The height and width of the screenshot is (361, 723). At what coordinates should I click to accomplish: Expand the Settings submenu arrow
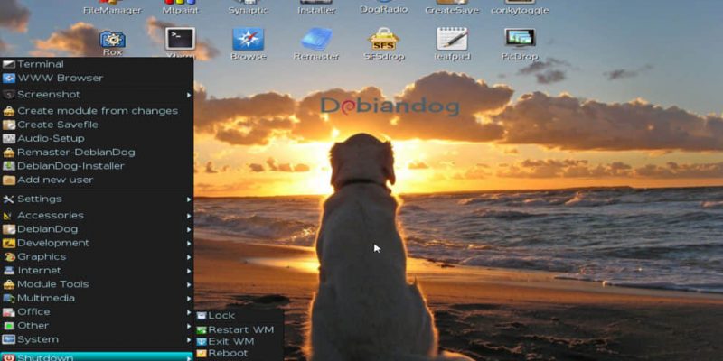point(189,199)
